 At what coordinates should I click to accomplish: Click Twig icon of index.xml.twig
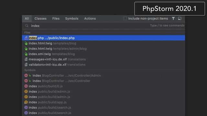26,54
